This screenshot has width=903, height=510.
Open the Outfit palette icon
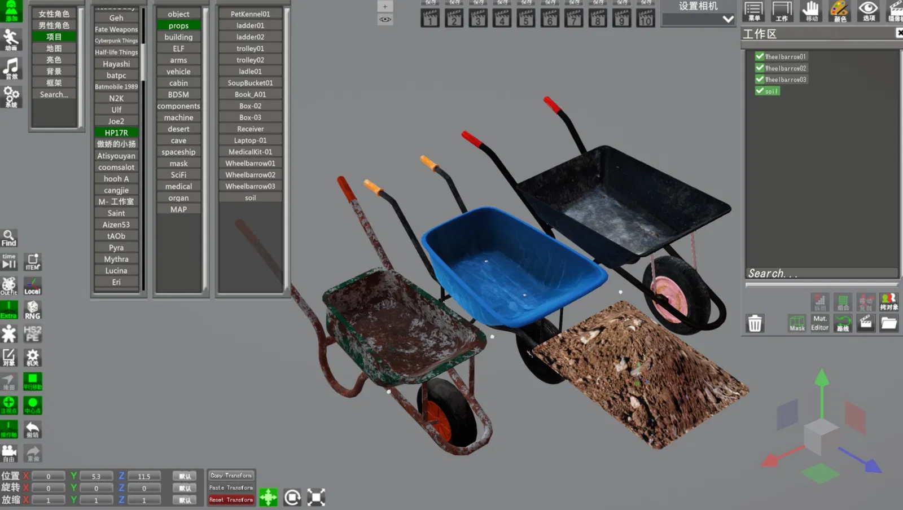tap(9, 285)
